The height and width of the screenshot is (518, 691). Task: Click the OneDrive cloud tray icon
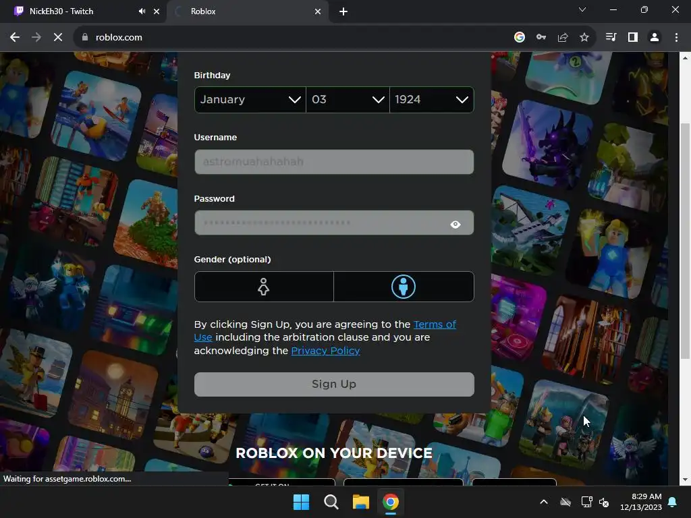(x=565, y=502)
